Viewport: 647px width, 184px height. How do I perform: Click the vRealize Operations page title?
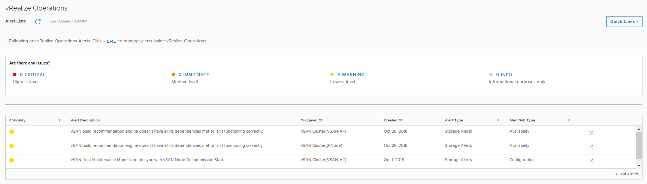tap(36, 8)
